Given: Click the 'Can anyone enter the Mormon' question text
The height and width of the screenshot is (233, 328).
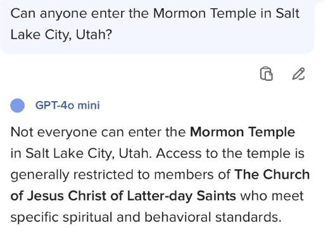Looking at the screenshot, I should [x=108, y=13].
